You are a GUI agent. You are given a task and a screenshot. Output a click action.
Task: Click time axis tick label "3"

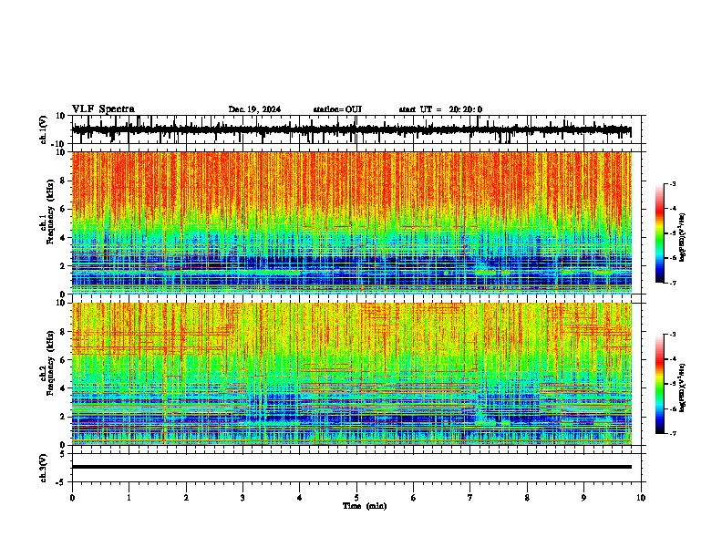pos(242,497)
